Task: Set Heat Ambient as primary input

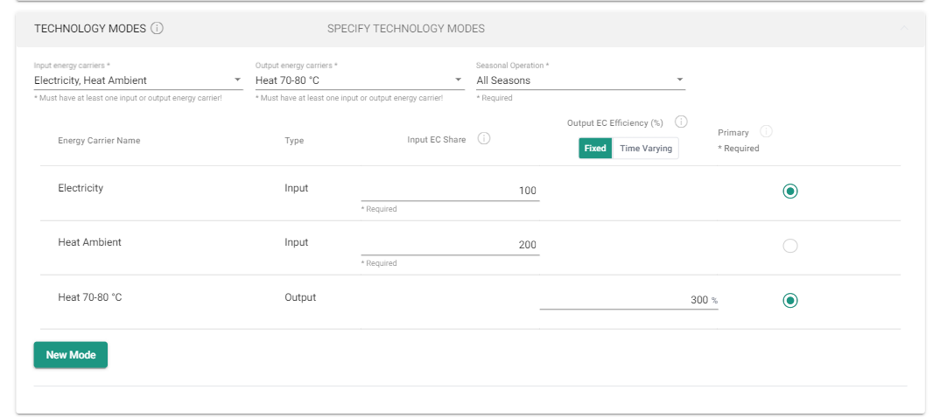Action: 789,246
